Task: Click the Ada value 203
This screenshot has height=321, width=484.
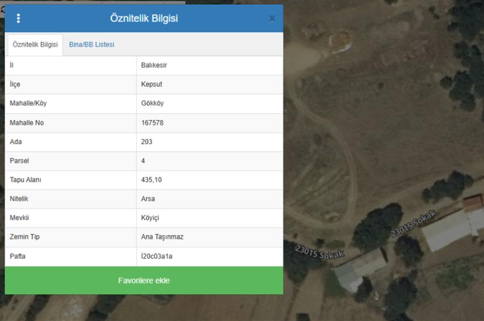Action: (x=147, y=142)
